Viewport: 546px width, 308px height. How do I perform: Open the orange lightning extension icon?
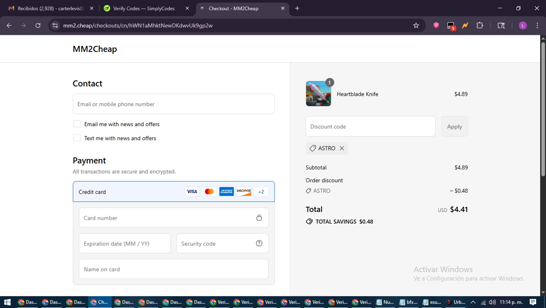pyautogui.click(x=465, y=25)
